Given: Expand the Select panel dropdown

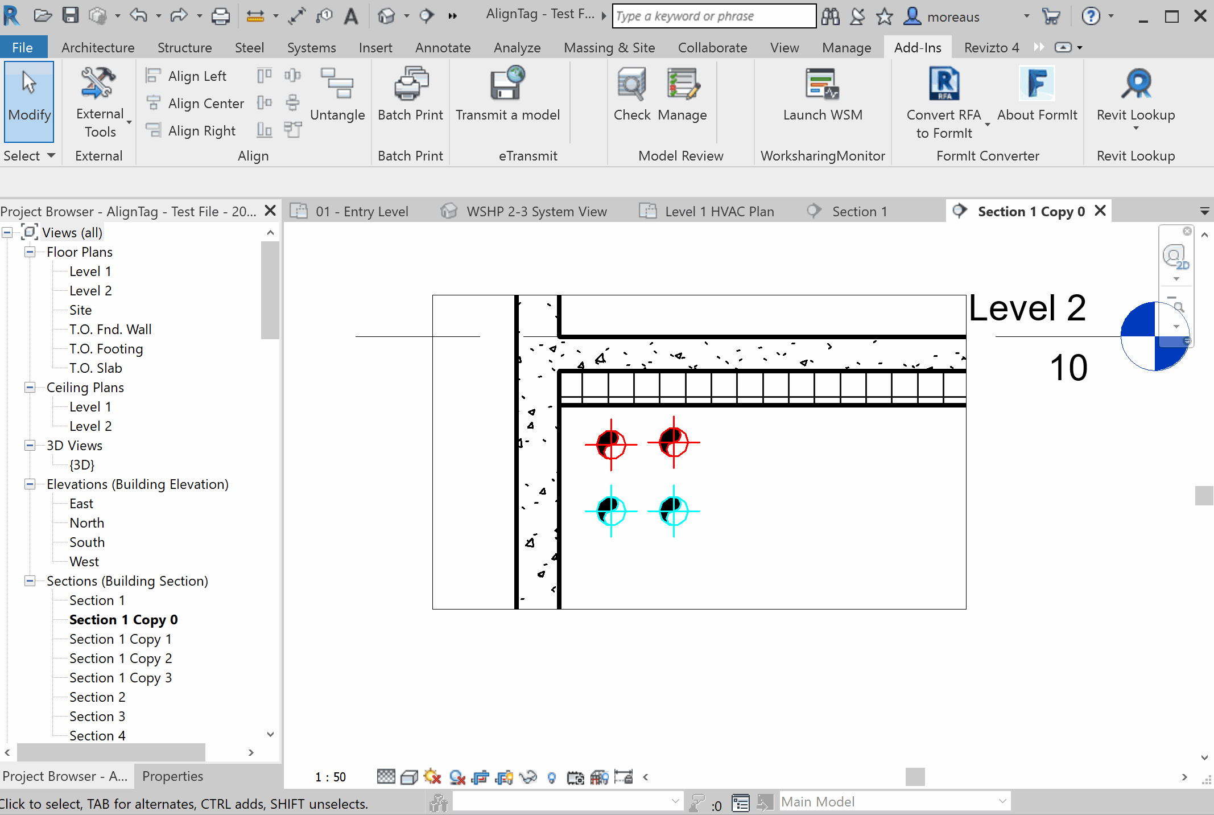Looking at the screenshot, I should [x=51, y=155].
